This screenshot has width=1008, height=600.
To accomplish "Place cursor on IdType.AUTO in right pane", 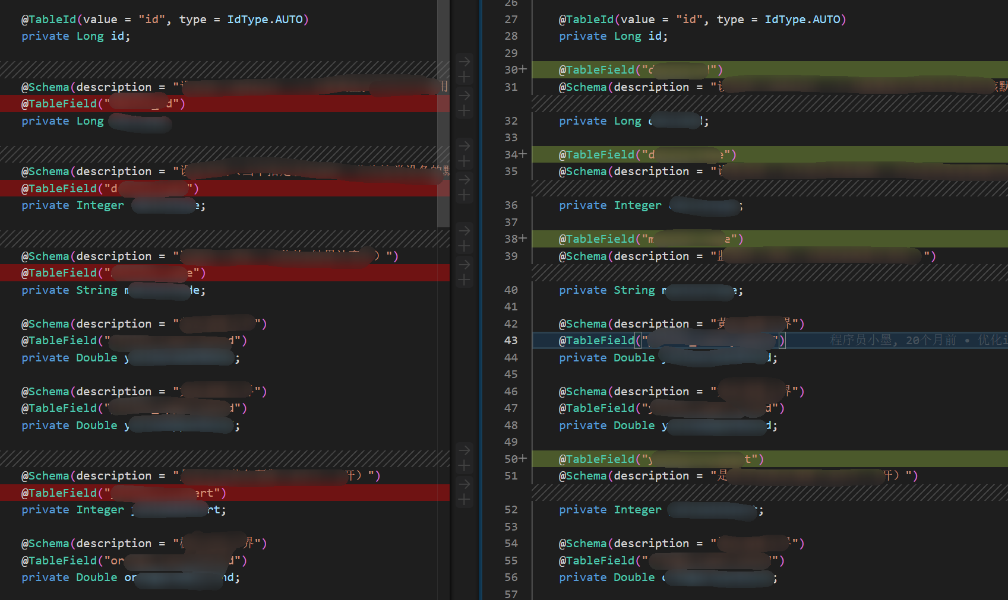I will 802,20.
